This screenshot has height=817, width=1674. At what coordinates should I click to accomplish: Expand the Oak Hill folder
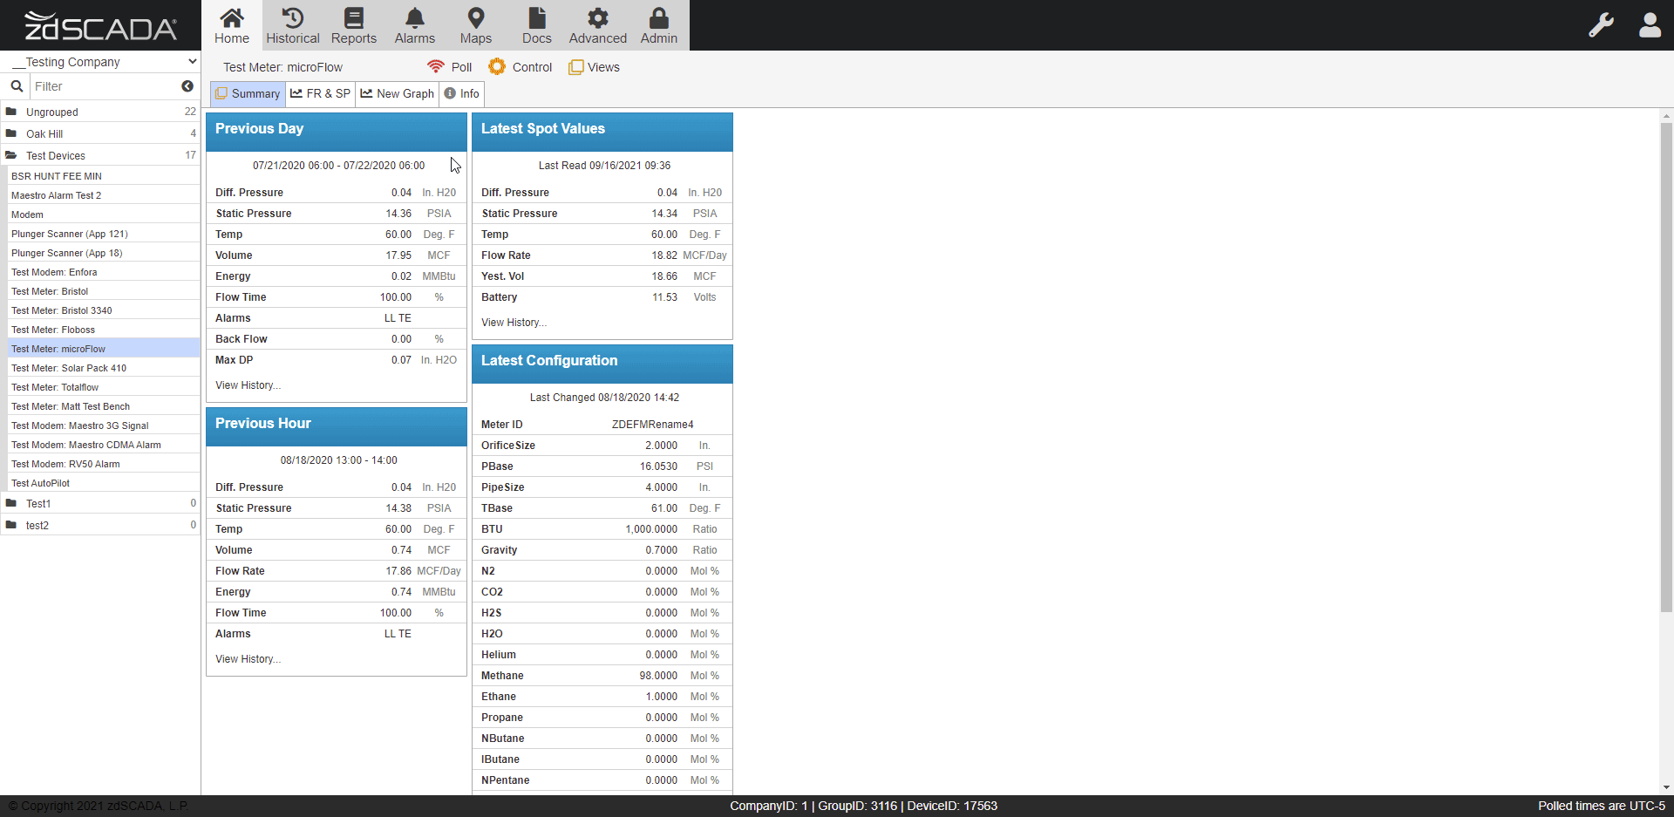[x=100, y=133]
